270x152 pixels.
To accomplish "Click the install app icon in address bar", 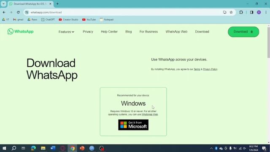I will [224, 12].
